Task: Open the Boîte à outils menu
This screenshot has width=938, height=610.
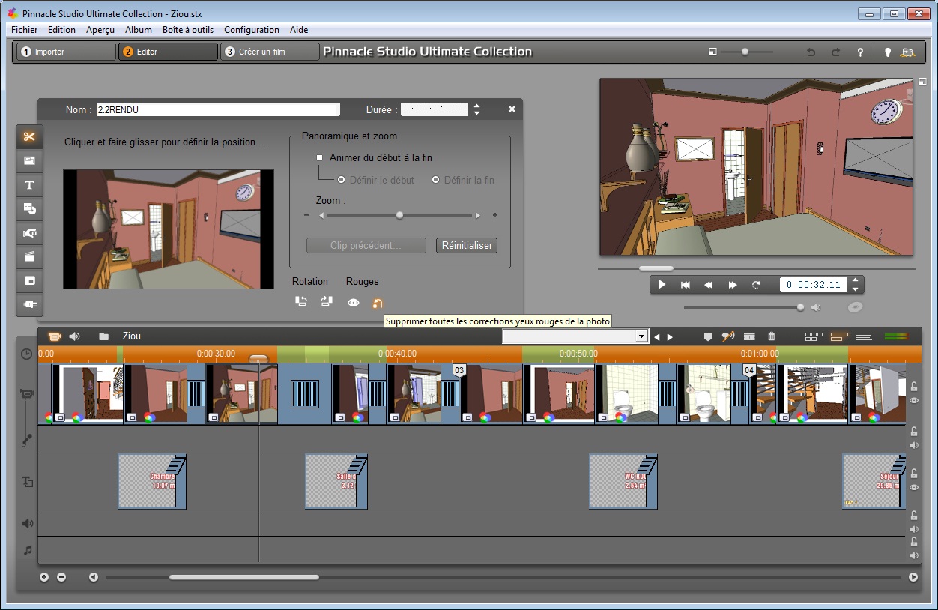Action: [x=188, y=30]
